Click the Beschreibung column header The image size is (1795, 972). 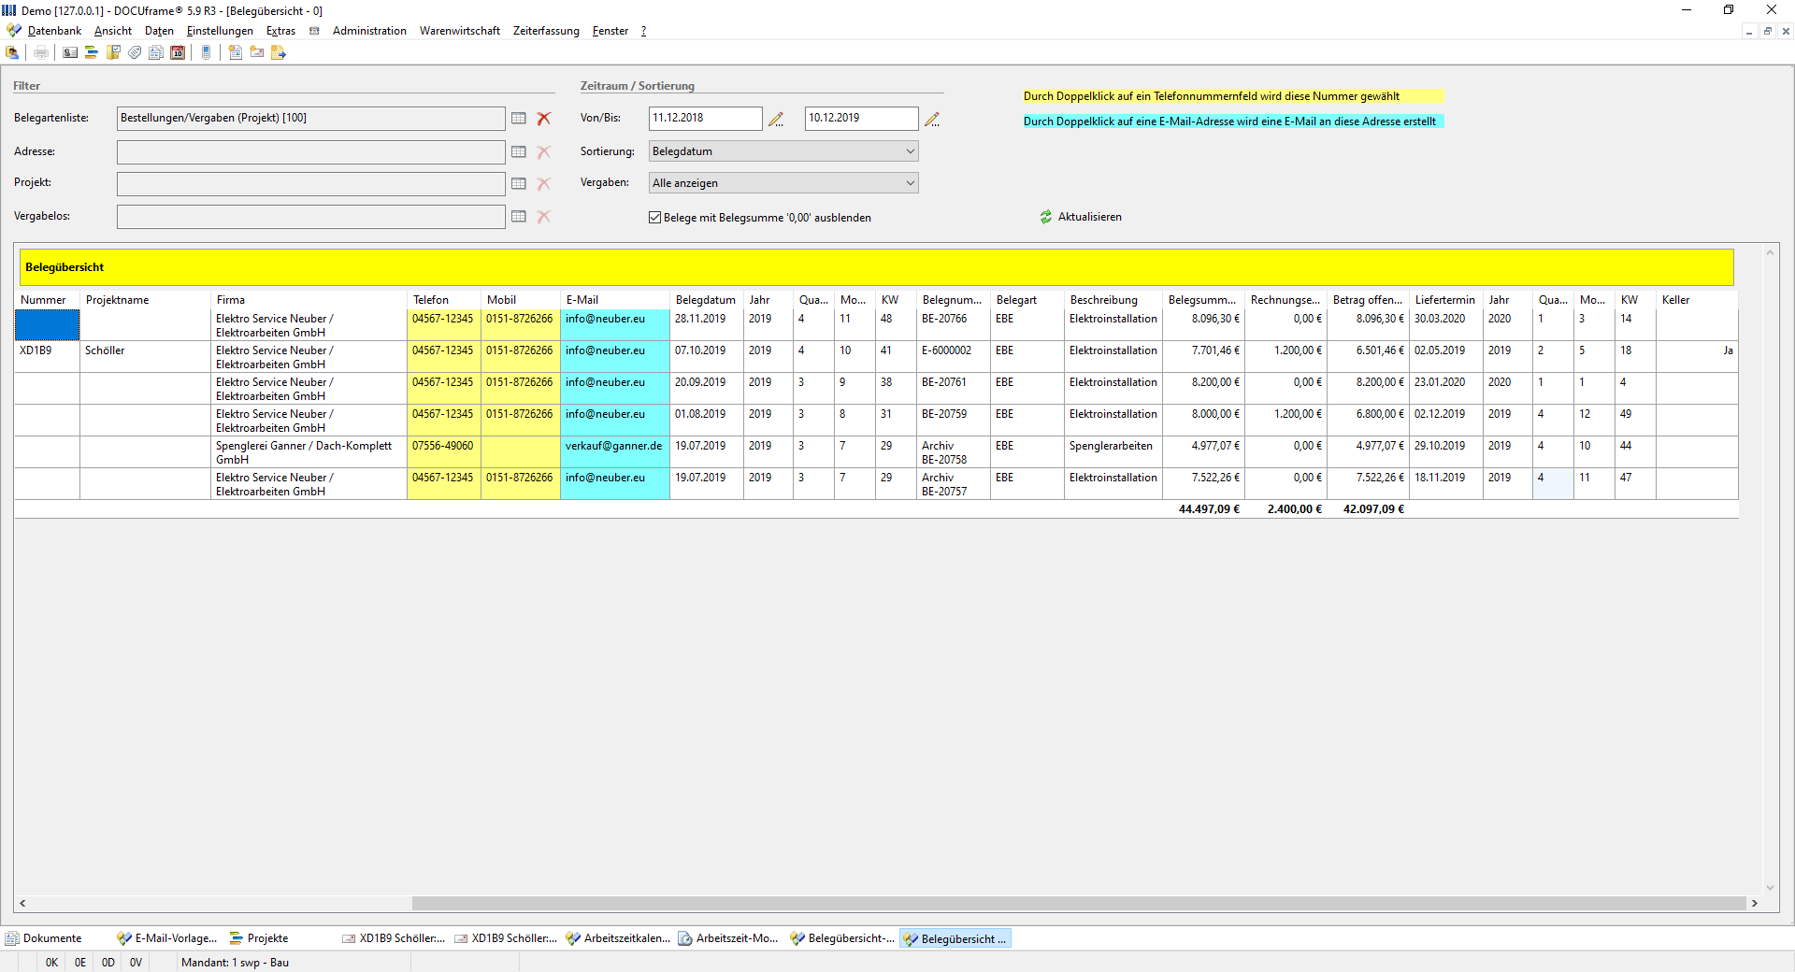[x=1113, y=300]
